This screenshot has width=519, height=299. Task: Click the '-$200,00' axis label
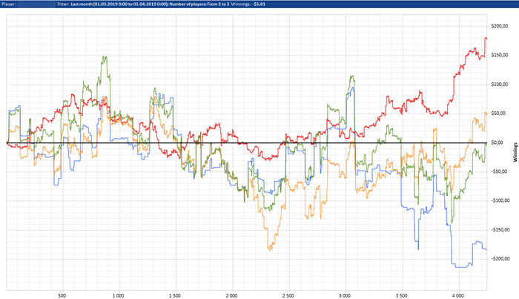coord(500,259)
